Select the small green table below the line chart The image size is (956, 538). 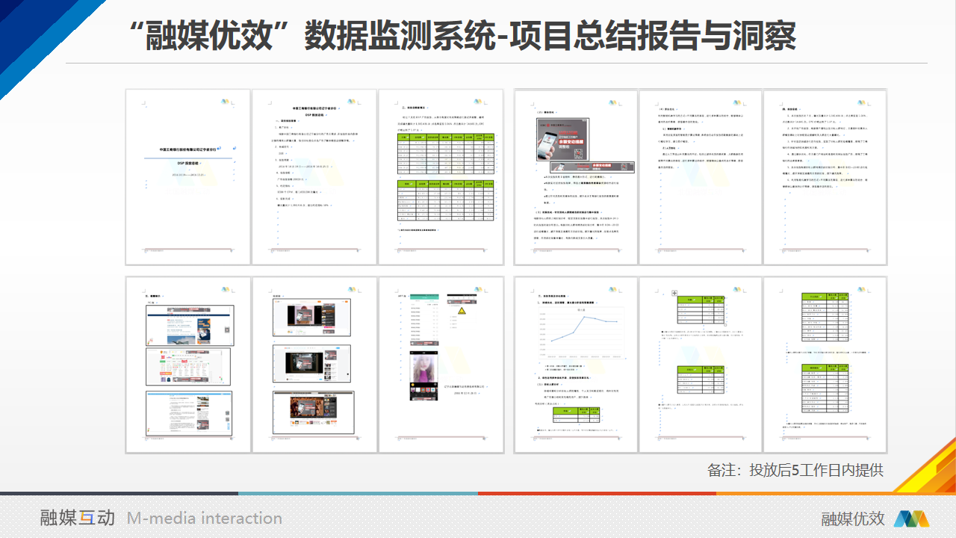coord(577,416)
